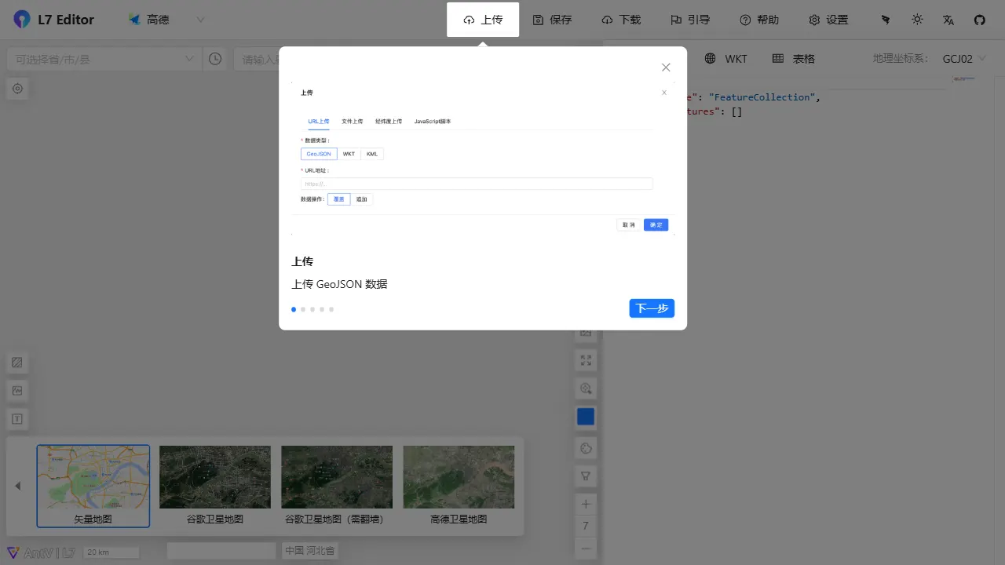Close the upload tour popup
The image size is (1005, 565).
click(x=666, y=67)
